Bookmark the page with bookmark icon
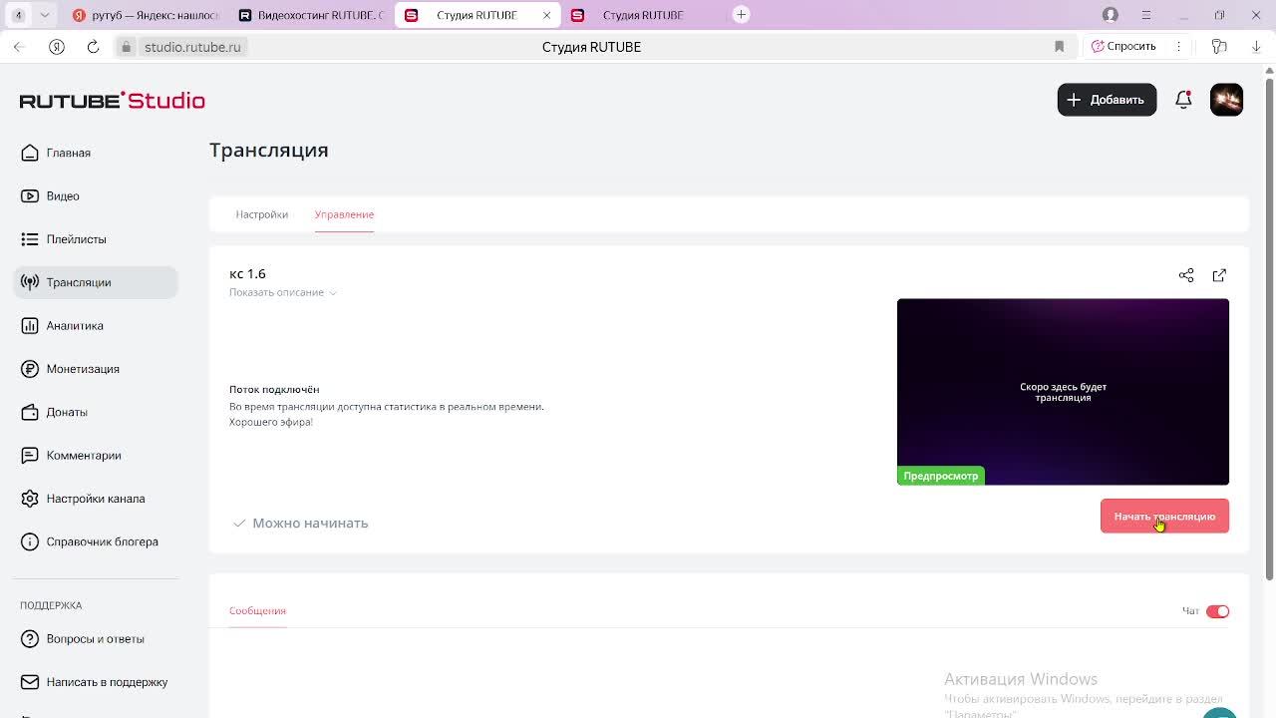Screen dimensions: 1276x718 click(1059, 47)
